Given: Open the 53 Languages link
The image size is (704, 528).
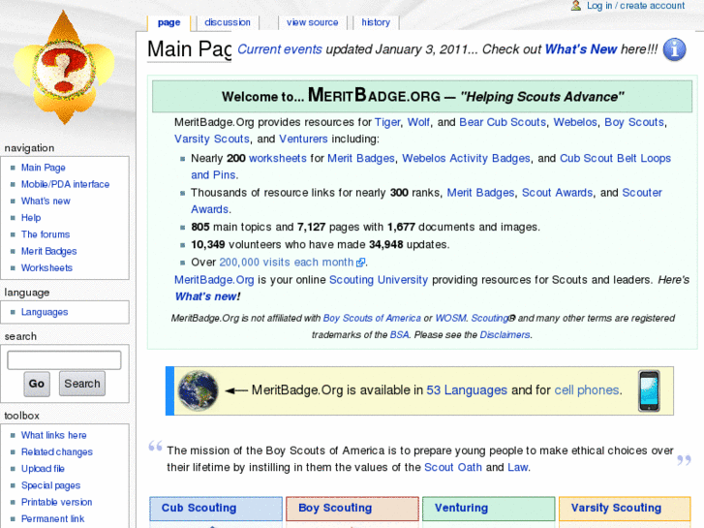Looking at the screenshot, I should tap(467, 390).
